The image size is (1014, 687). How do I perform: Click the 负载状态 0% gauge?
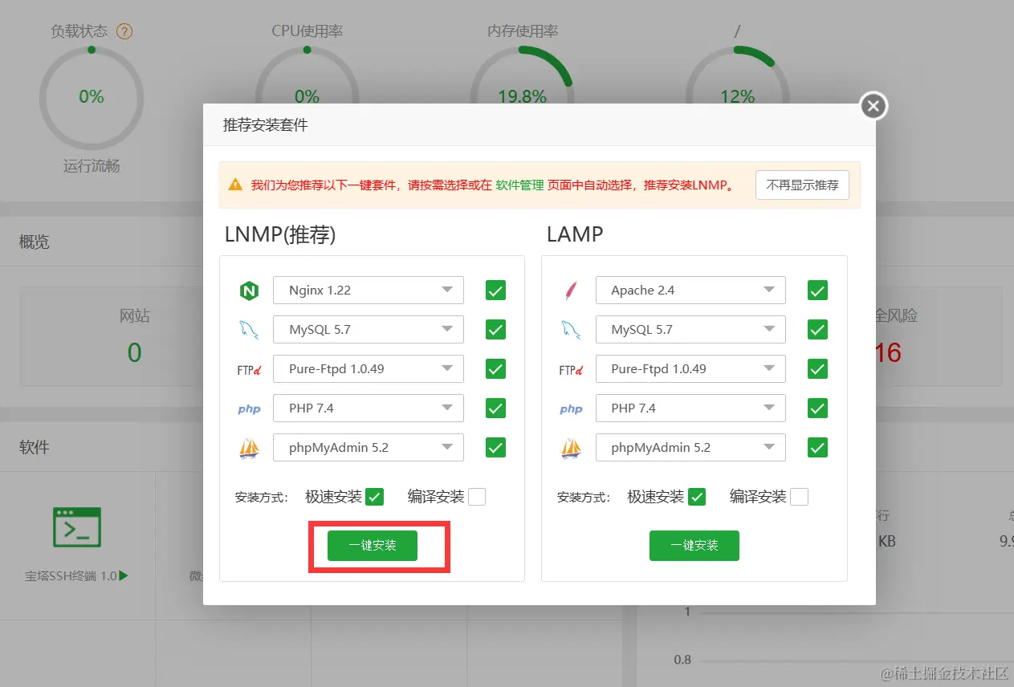click(x=92, y=96)
